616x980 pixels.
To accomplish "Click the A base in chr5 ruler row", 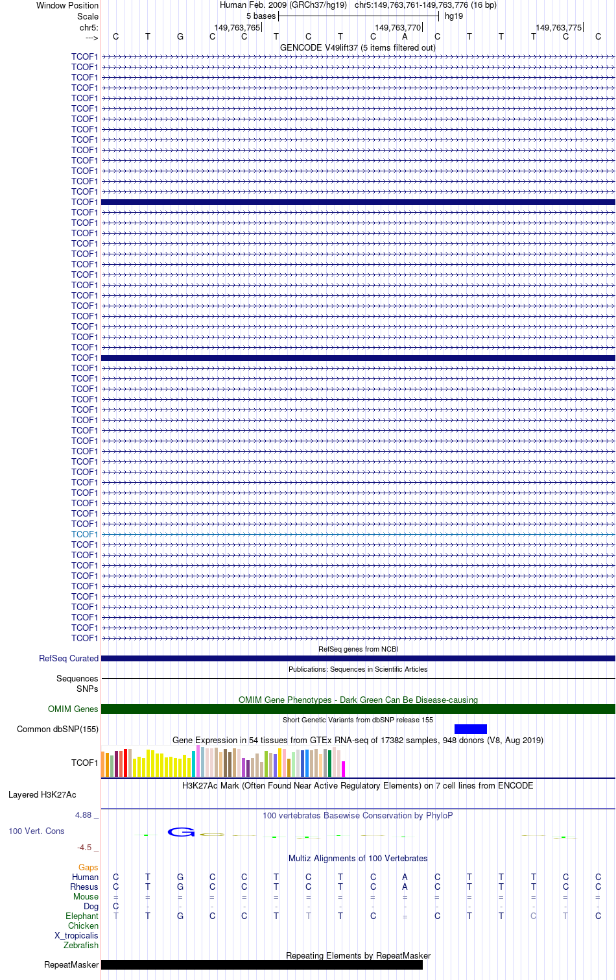I will coord(405,36).
